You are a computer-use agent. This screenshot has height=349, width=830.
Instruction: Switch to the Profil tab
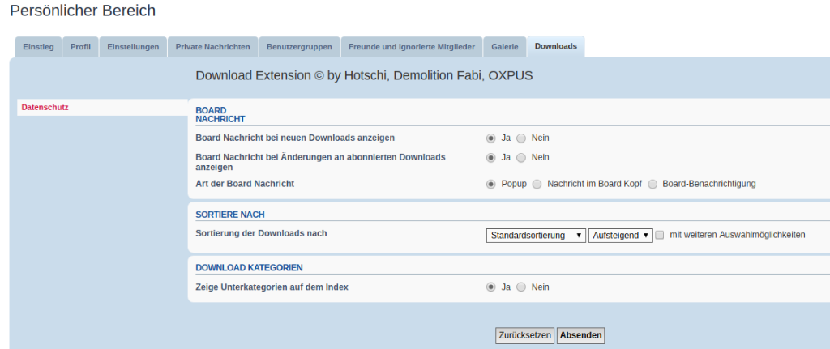click(x=80, y=47)
